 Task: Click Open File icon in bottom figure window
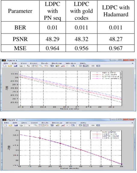tap(10, 125)
